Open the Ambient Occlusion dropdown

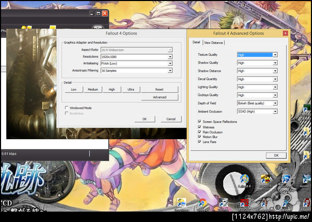click(257, 112)
